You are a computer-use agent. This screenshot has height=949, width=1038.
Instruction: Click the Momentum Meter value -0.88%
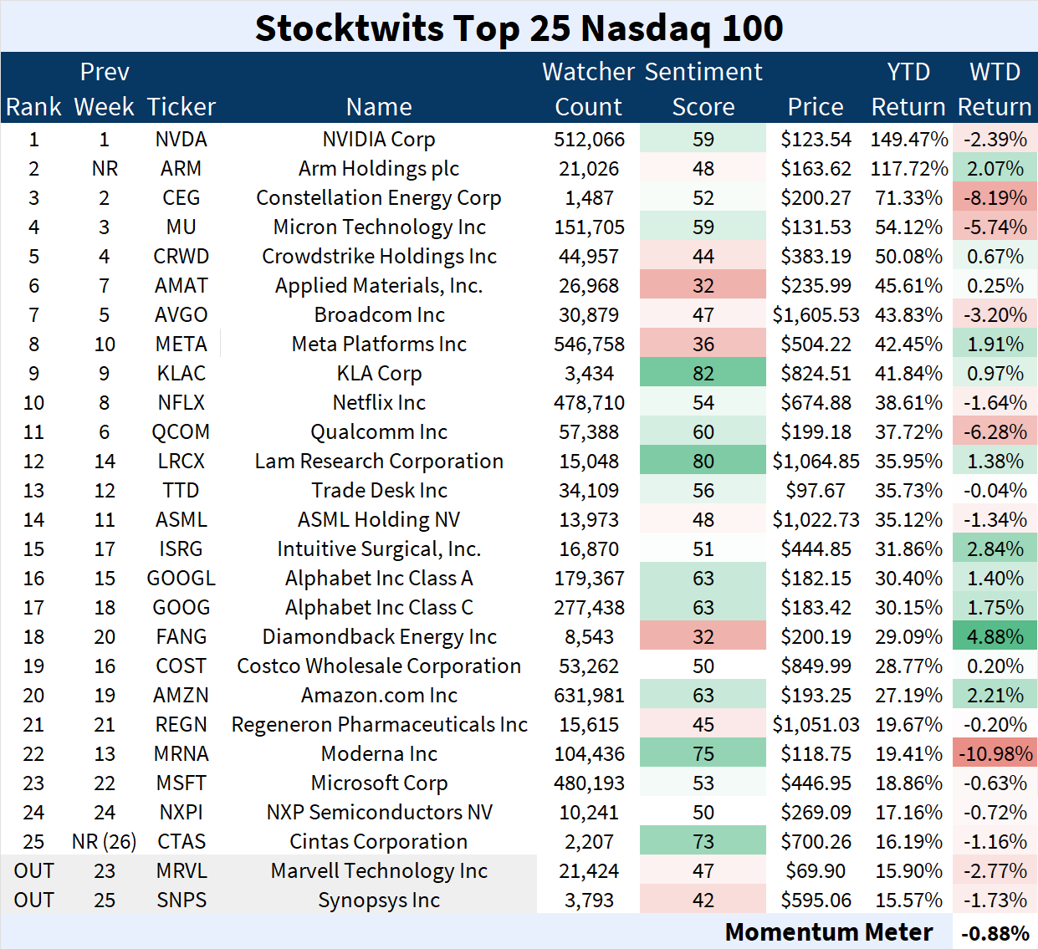tap(995, 933)
